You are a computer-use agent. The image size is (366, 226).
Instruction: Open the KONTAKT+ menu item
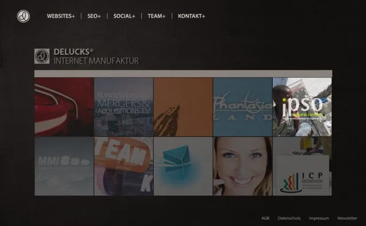[192, 16]
